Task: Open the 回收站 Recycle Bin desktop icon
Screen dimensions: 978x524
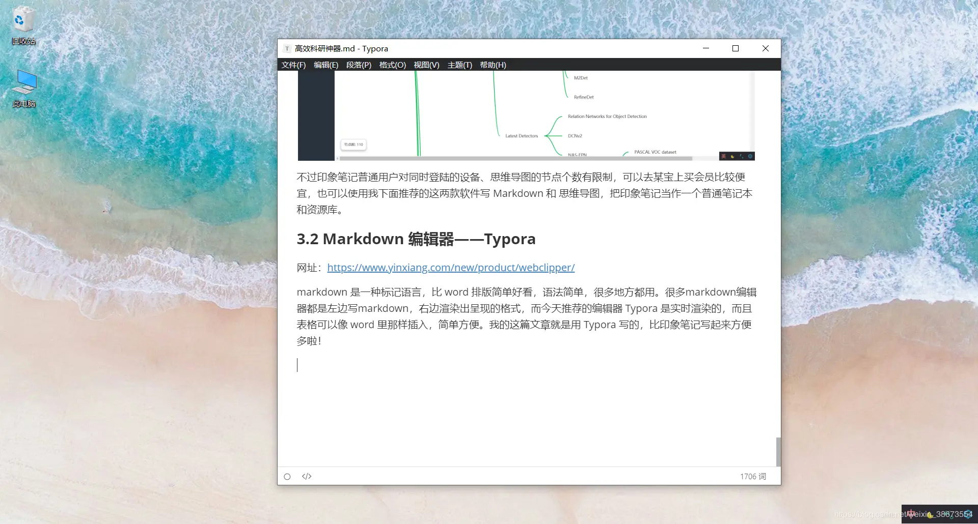Action: click(x=23, y=23)
